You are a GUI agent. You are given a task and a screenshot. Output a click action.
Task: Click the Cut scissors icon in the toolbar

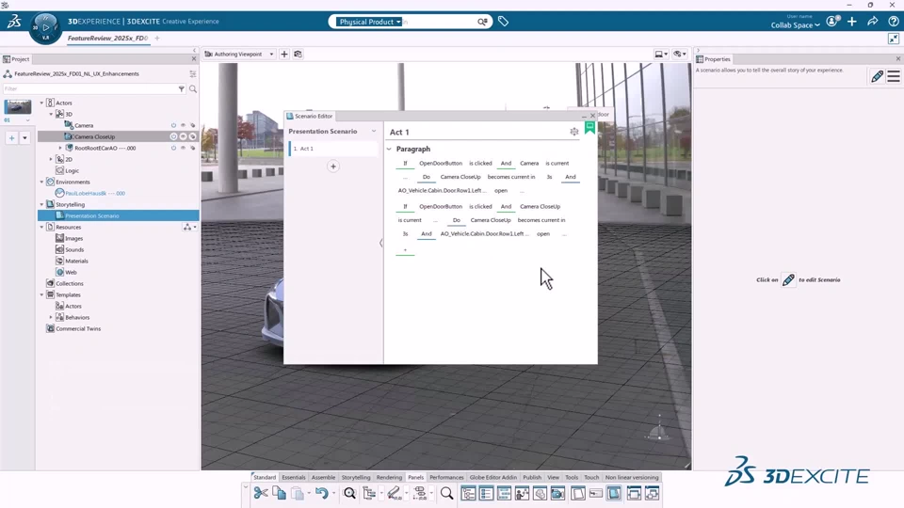tap(261, 493)
